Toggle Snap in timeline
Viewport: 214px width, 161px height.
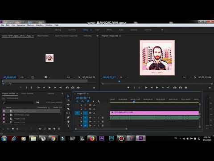click(82, 102)
